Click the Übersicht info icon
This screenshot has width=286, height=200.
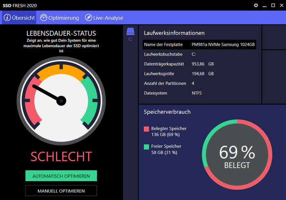(7, 18)
